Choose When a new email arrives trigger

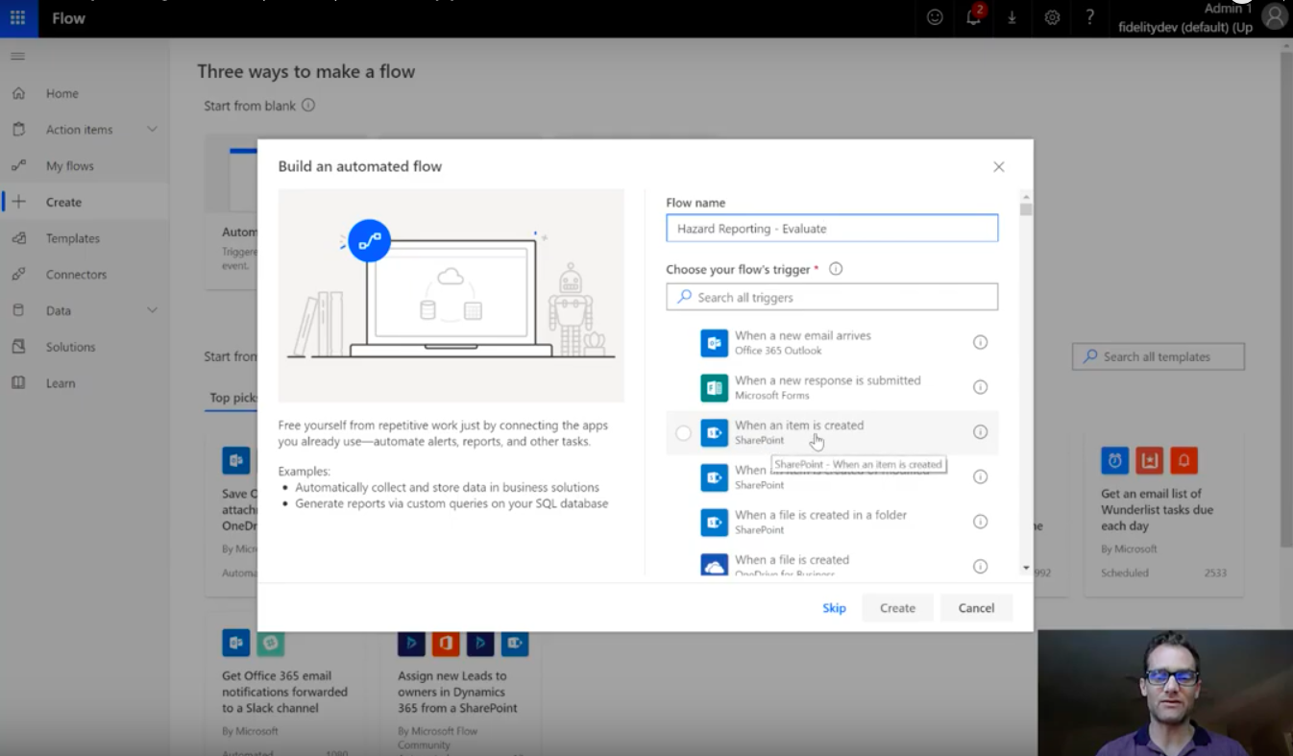[832, 343]
